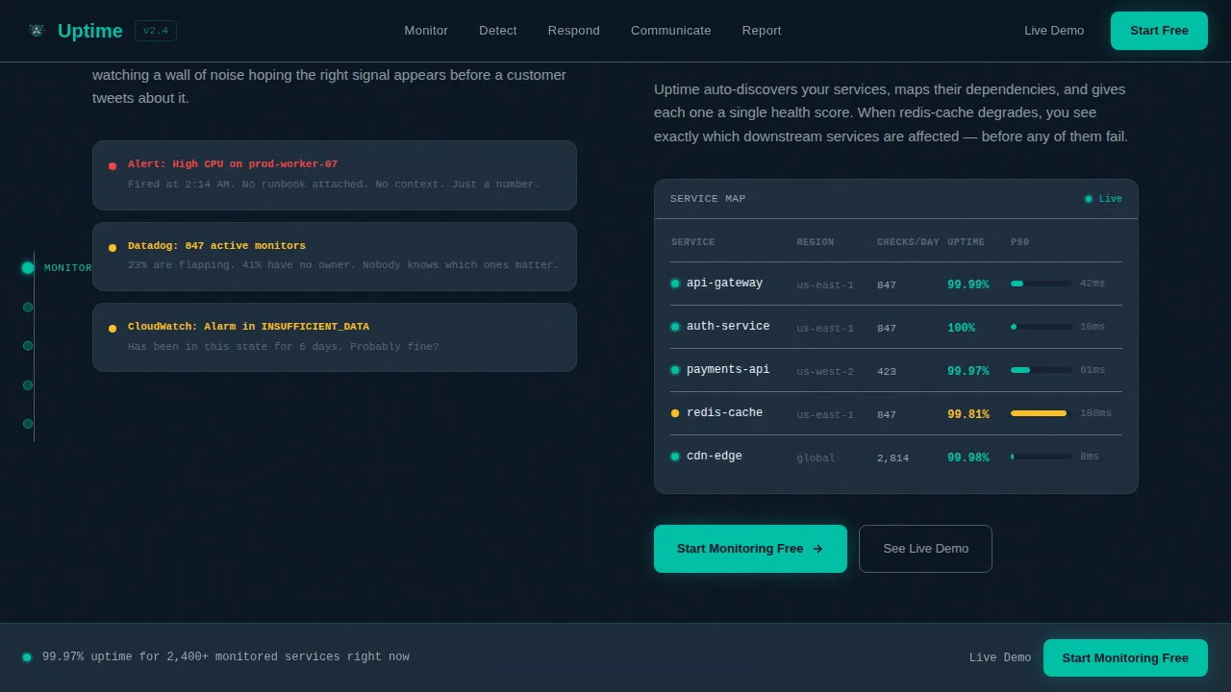Image resolution: width=1231 pixels, height=692 pixels.
Task: Open the Report nav item
Action: pos(762,31)
